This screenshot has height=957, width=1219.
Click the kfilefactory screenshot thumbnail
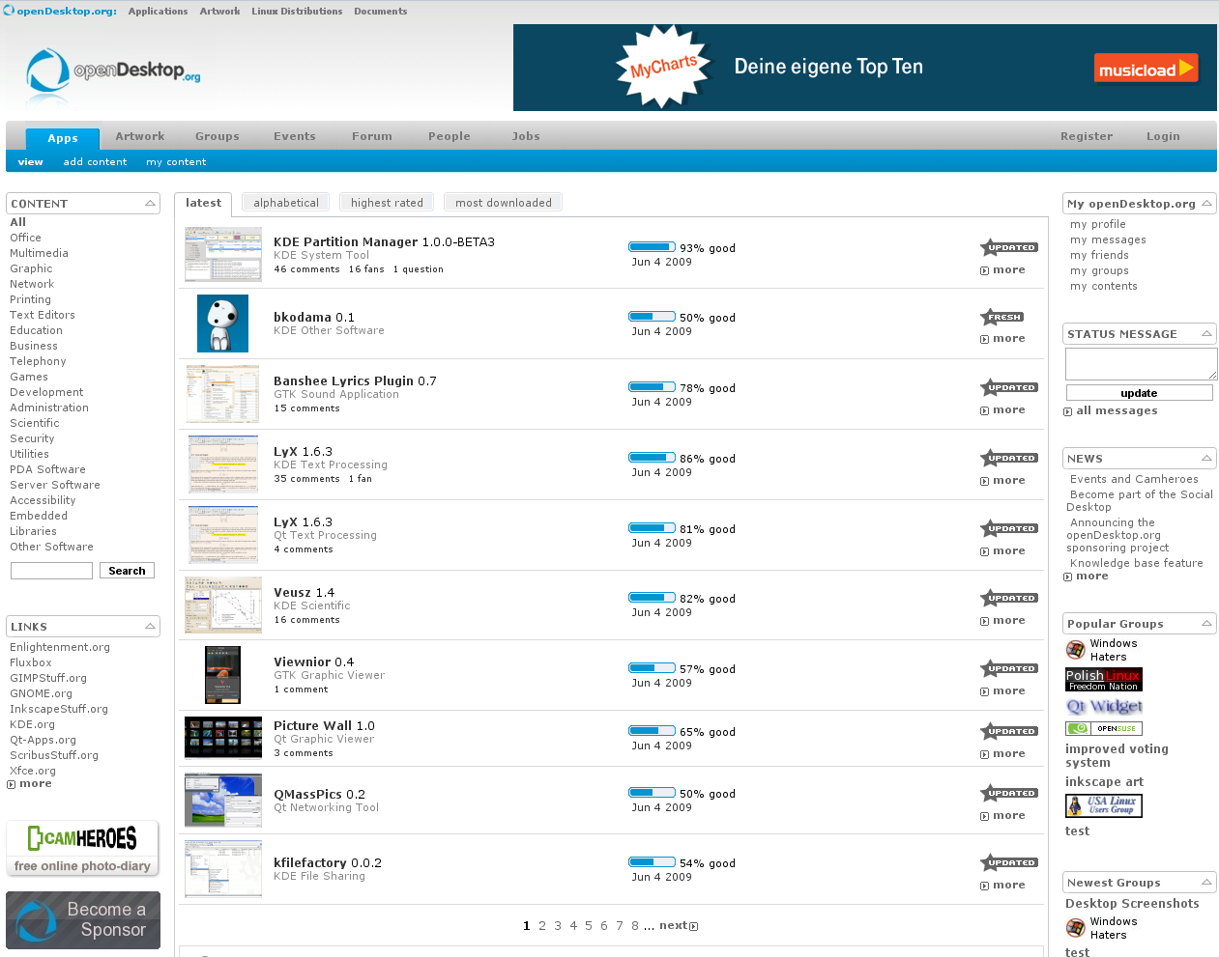[x=223, y=869]
